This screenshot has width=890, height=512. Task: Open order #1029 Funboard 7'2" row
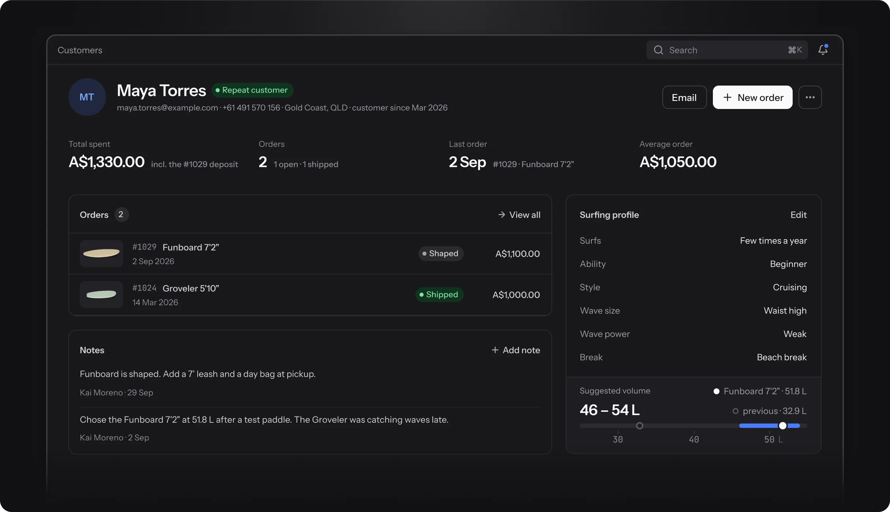(310, 254)
